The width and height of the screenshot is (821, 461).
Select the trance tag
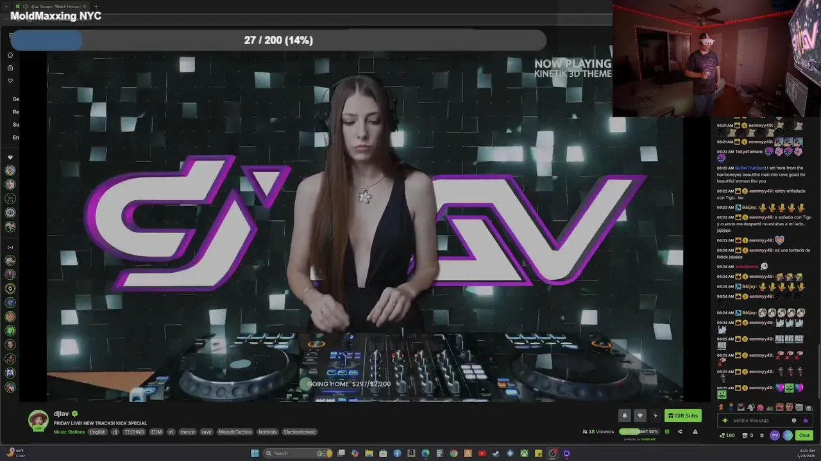click(187, 432)
